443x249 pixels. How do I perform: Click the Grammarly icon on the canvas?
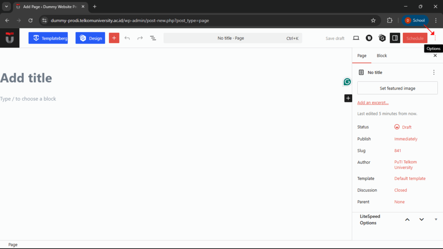[x=347, y=81]
